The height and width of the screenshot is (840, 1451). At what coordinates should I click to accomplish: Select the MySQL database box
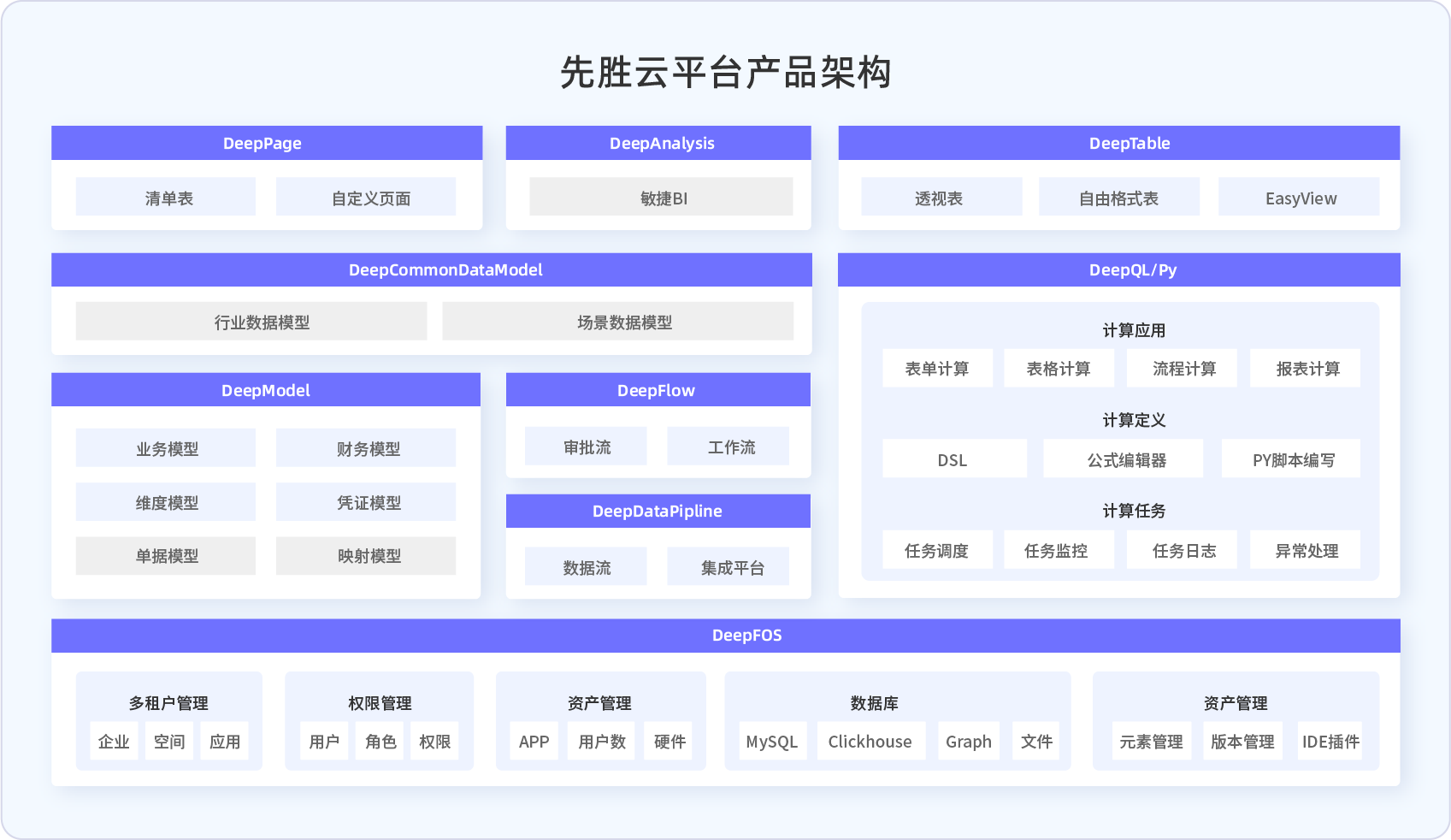pyautogui.click(x=772, y=741)
